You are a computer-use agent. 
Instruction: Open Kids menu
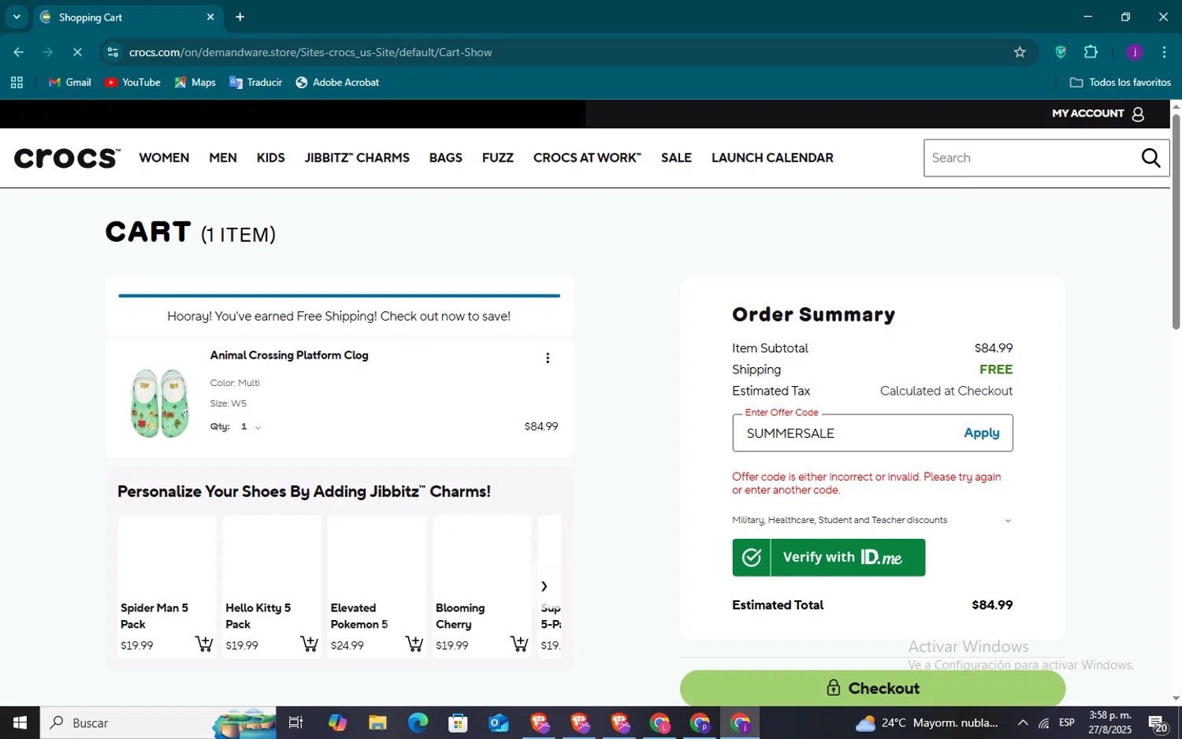(x=270, y=158)
